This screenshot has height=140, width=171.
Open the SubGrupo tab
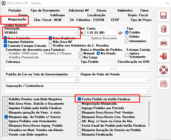click(57, 15)
